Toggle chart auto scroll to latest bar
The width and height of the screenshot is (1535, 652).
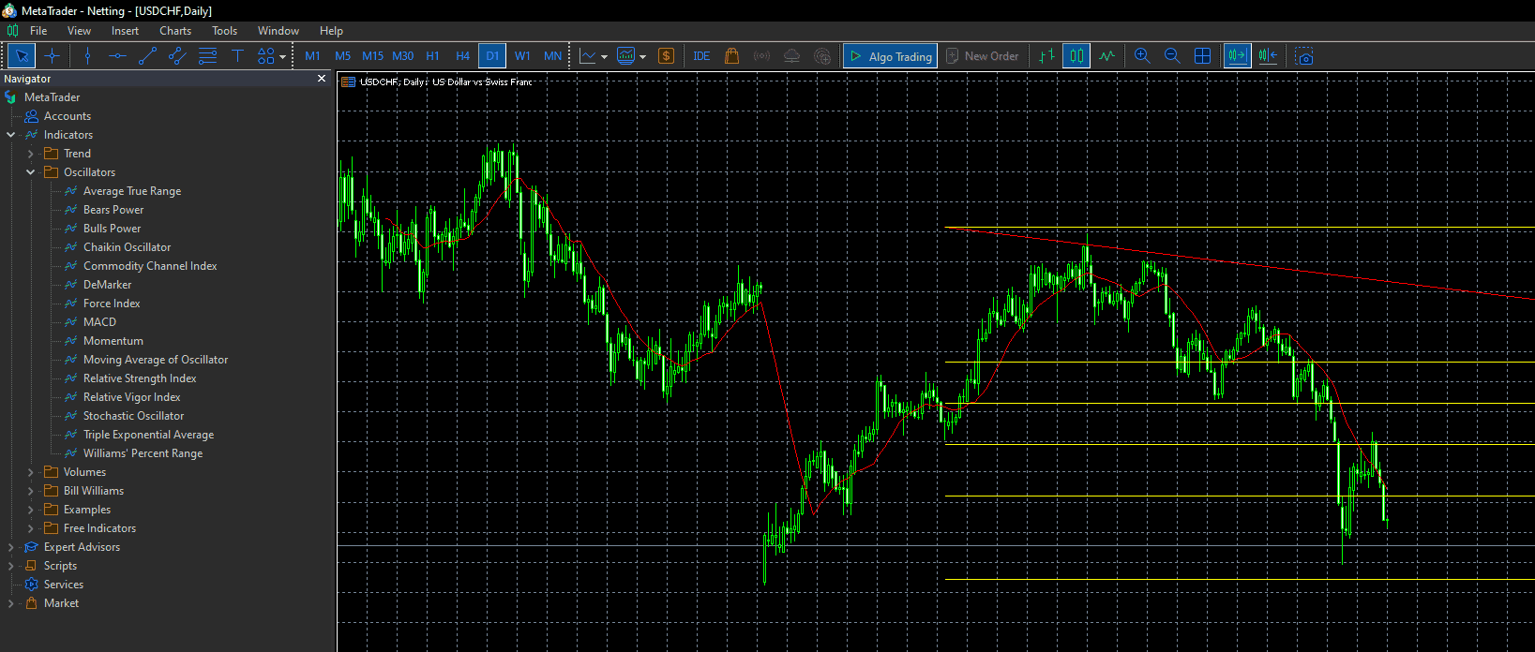click(1237, 56)
